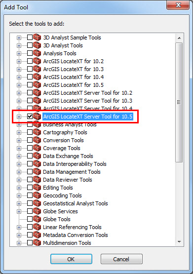Click the Analysis Tools toolbox icon
Screen dimensions: 193x274
37,53
